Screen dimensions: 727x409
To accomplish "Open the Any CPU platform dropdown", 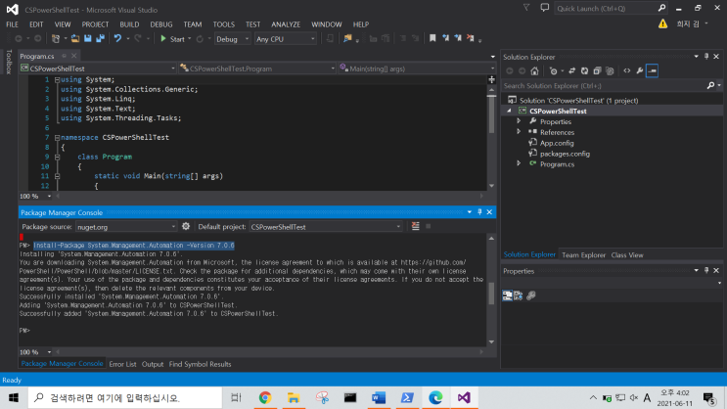I will [x=285, y=39].
